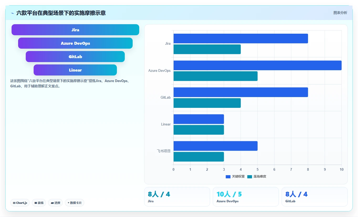The image size is (358, 217).
Task: Click the Linear y-axis label
Action: click(x=166, y=124)
